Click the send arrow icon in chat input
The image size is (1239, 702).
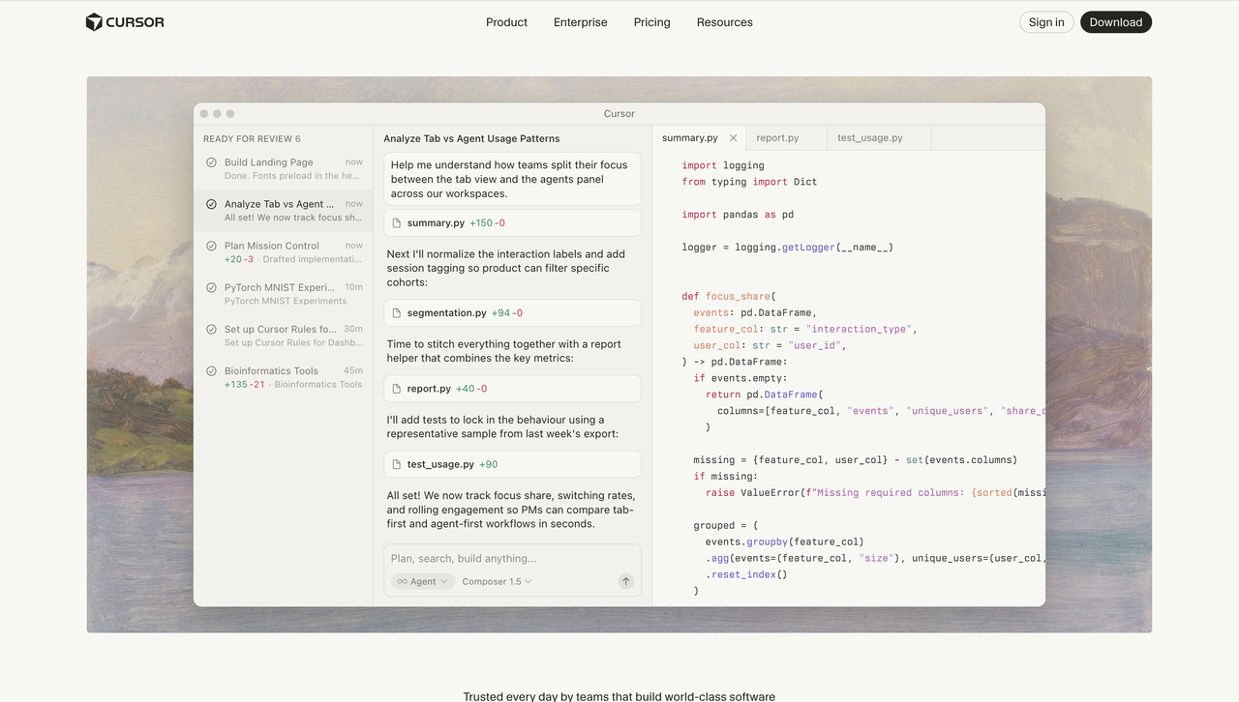(x=625, y=581)
